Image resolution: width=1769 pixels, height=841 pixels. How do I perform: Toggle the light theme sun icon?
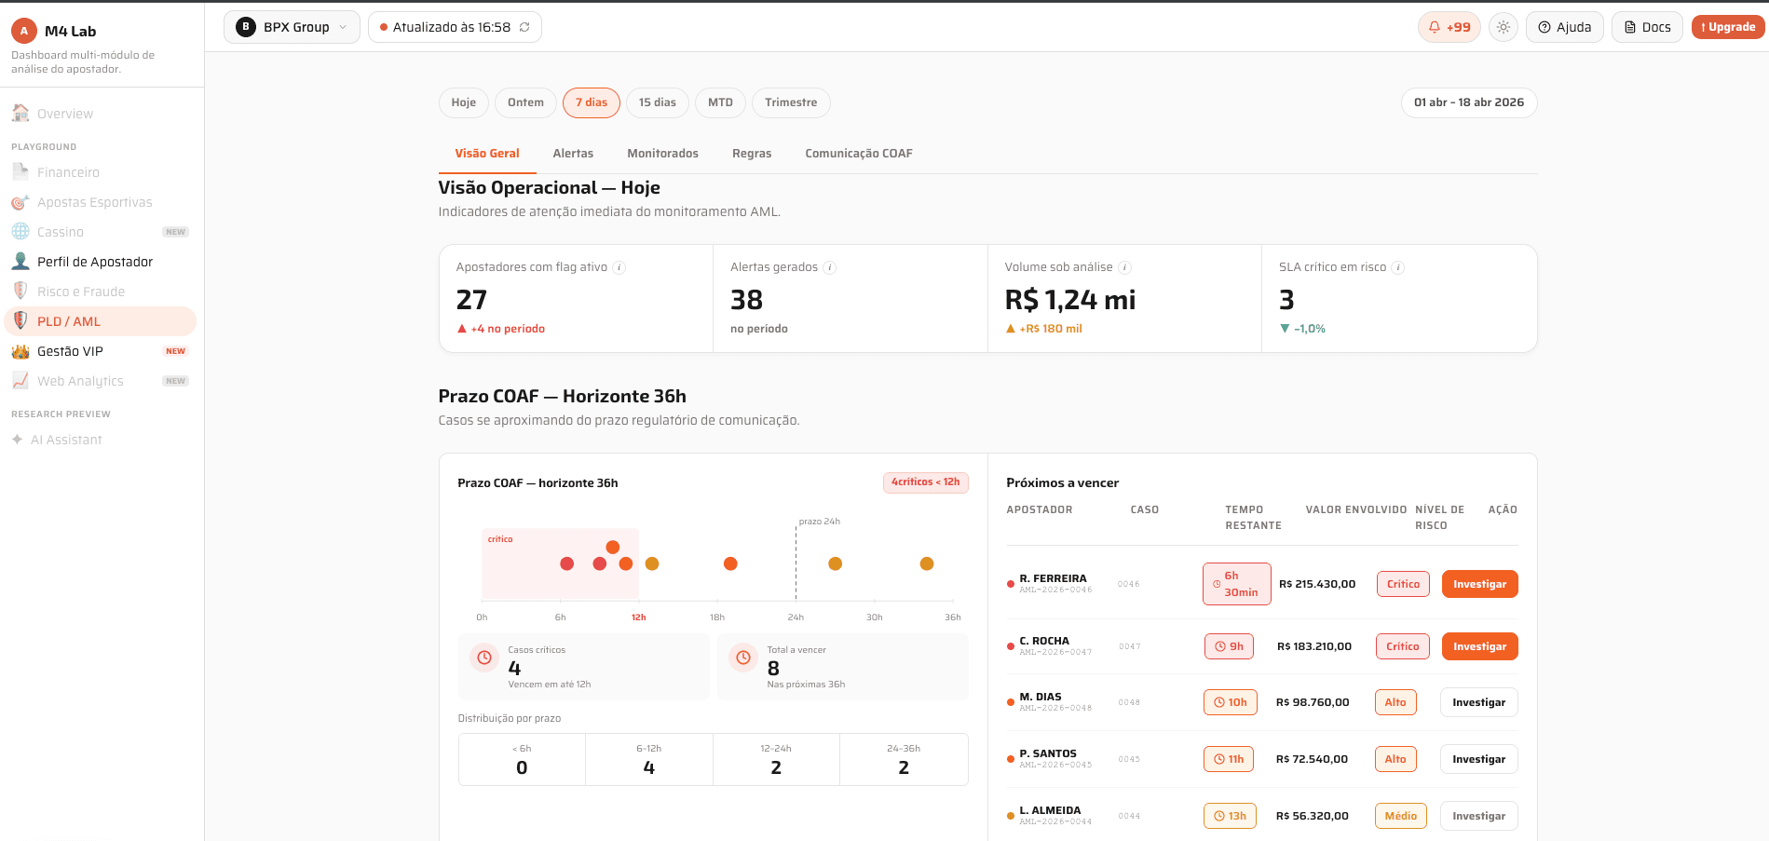[x=1504, y=27]
